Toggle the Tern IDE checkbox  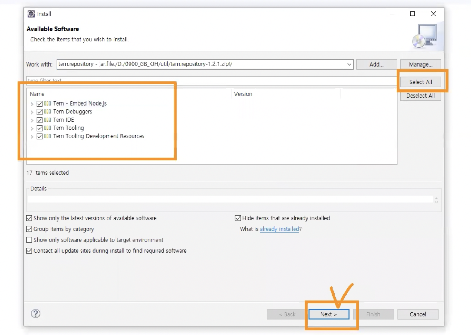coord(39,120)
